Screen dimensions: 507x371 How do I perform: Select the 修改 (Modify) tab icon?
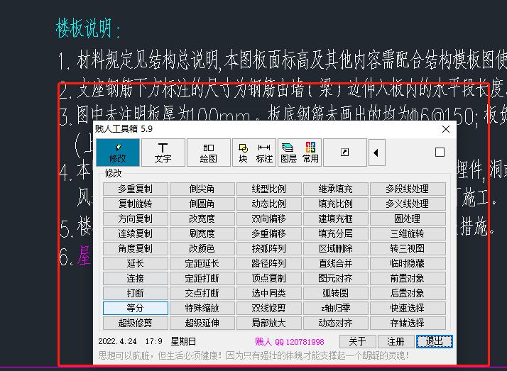[118, 153]
